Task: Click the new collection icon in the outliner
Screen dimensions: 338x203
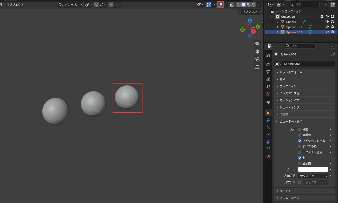Action: (x=333, y=5)
